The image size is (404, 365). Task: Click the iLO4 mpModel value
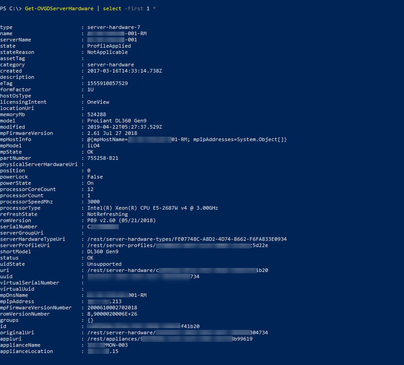pyautogui.click(x=93, y=146)
